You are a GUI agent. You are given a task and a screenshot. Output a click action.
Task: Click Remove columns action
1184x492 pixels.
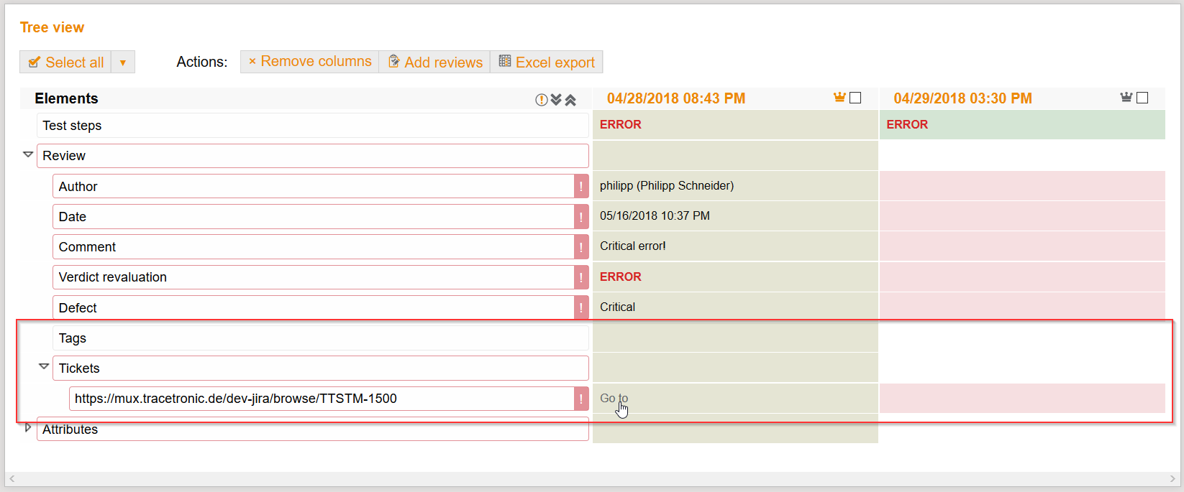[x=310, y=62]
